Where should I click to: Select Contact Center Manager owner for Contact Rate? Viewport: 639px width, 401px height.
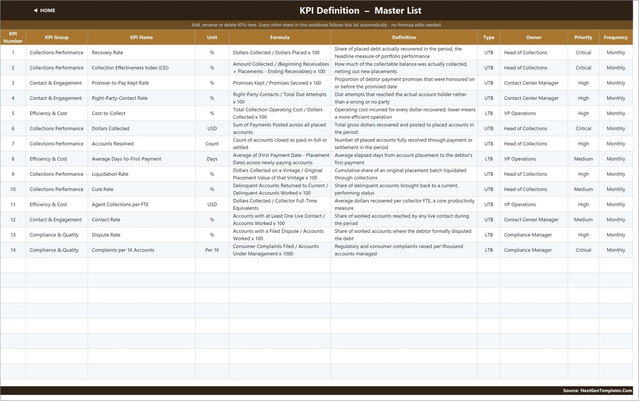click(534, 219)
